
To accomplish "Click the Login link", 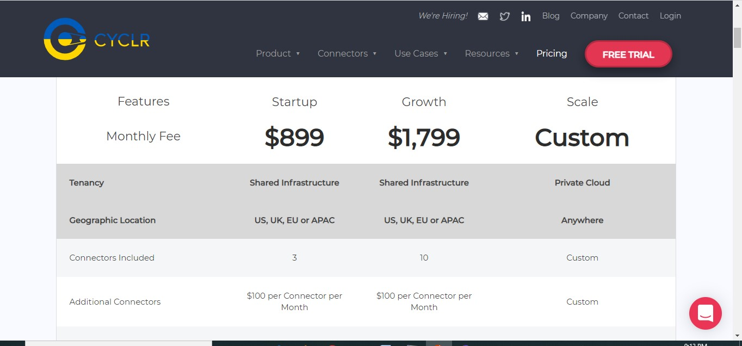I will [x=670, y=16].
